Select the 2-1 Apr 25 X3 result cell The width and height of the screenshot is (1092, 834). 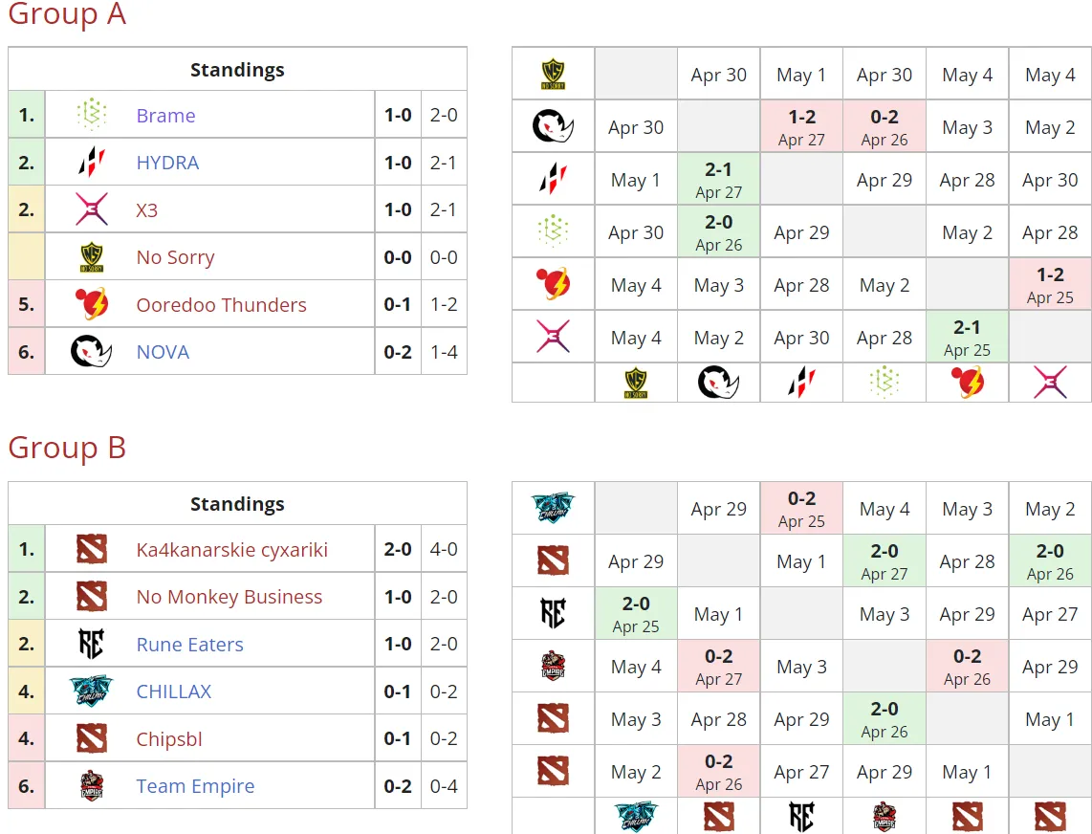[x=967, y=338]
